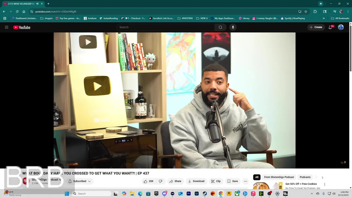Image resolution: width=352 pixels, height=198 pixels.
Task: Open the YouTube account avatar menu
Action: tap(341, 27)
